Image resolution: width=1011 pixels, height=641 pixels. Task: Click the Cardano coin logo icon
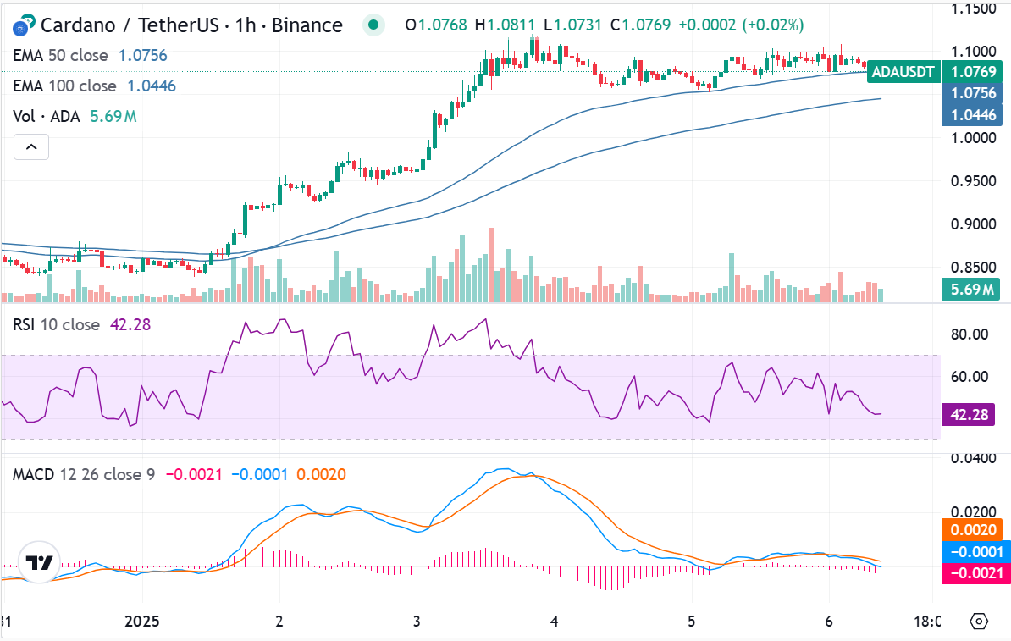23,25
